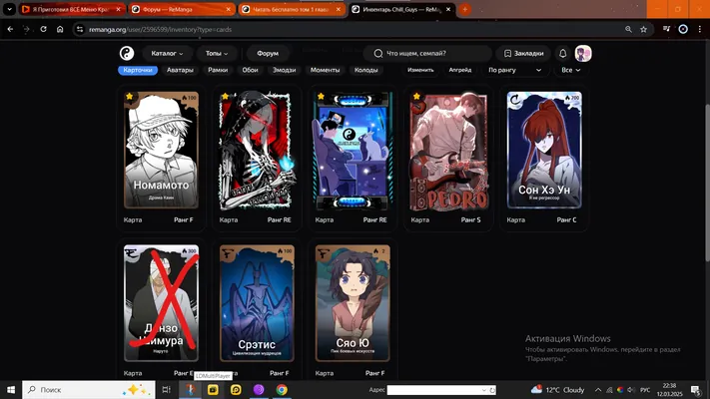The height and width of the screenshot is (399, 710).
Task: Expand the Топы dropdown menu
Action: coord(217,54)
